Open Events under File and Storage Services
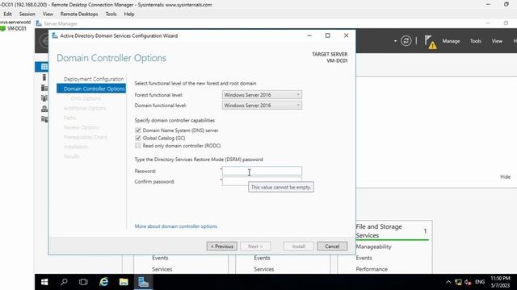 [364, 258]
